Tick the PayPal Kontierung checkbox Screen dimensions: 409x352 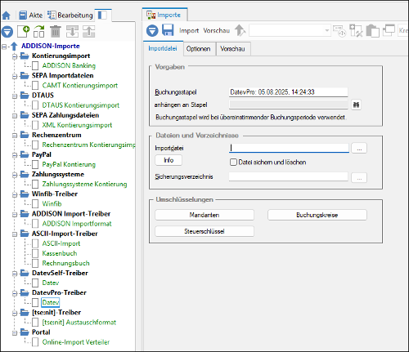pyautogui.click(x=35, y=164)
